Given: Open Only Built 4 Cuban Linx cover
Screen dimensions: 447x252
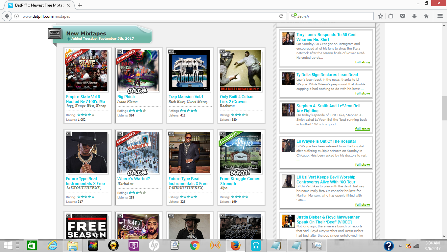Looking at the screenshot, I should tap(241, 71).
